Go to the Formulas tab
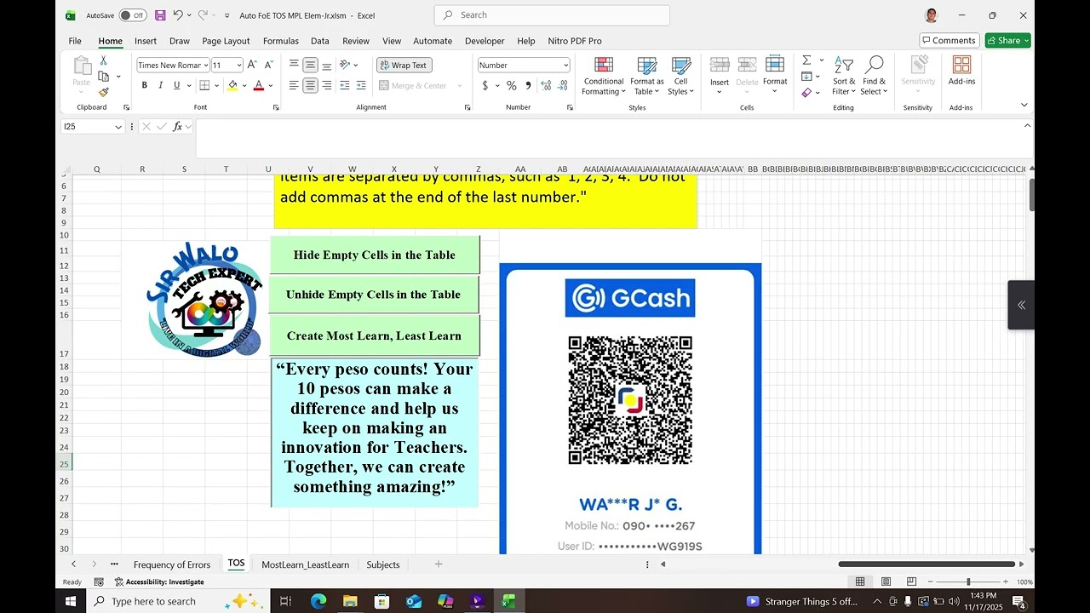The image size is (1090, 613). (281, 41)
